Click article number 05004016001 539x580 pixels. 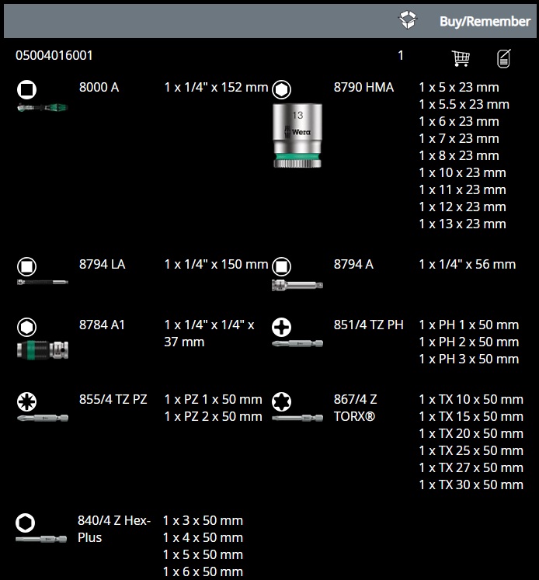[54, 56]
